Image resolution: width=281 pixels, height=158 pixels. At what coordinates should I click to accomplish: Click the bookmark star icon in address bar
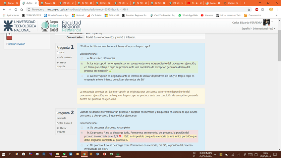pos(249,10)
